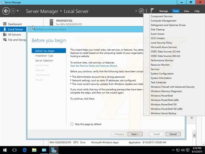The height and width of the screenshot is (154, 205).
Task: Collapse section with the circled chevron icon
Action: coord(192,118)
